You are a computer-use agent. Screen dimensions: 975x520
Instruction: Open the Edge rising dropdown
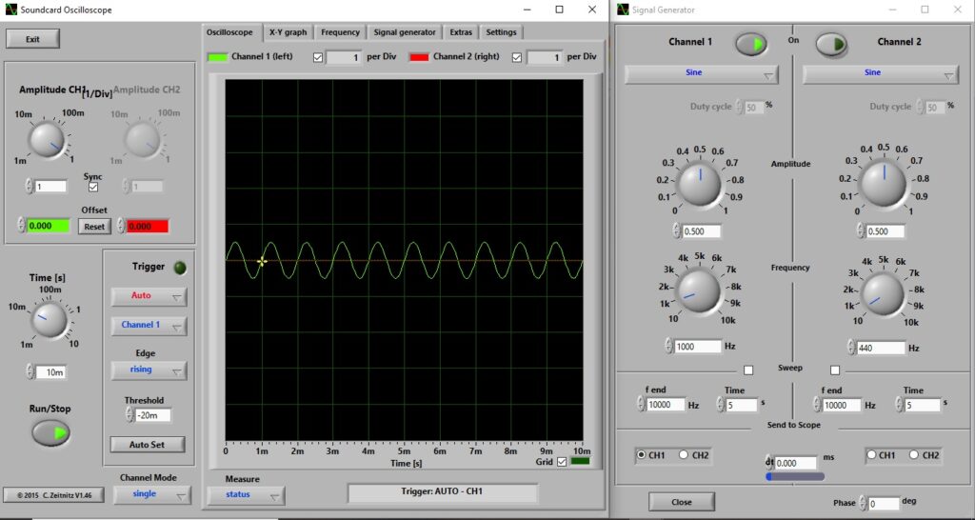tap(149, 370)
